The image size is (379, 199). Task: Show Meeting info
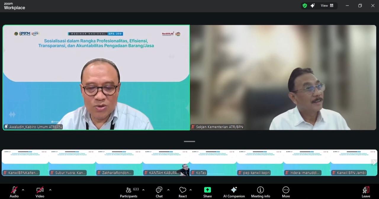(261, 192)
